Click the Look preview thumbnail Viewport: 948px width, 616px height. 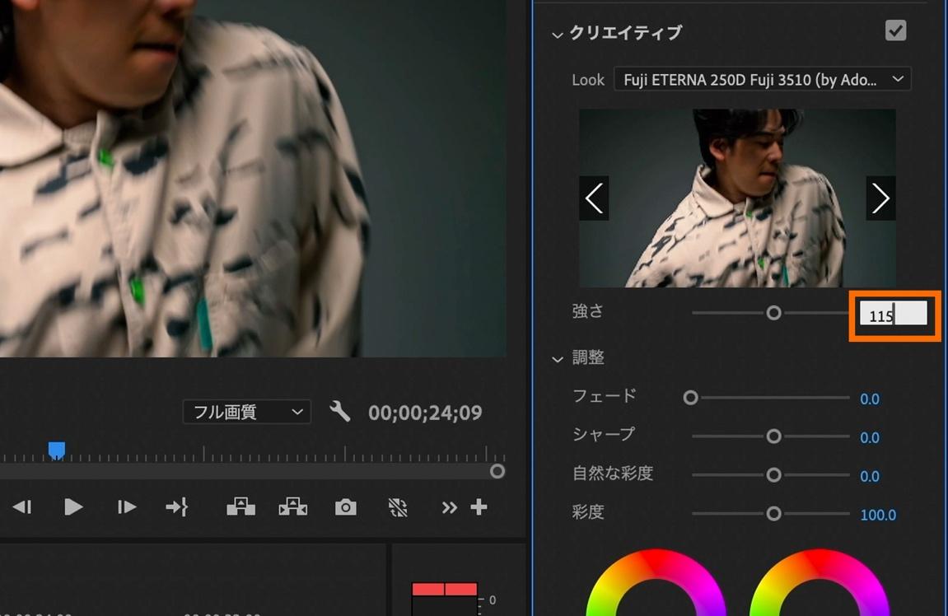click(738, 198)
